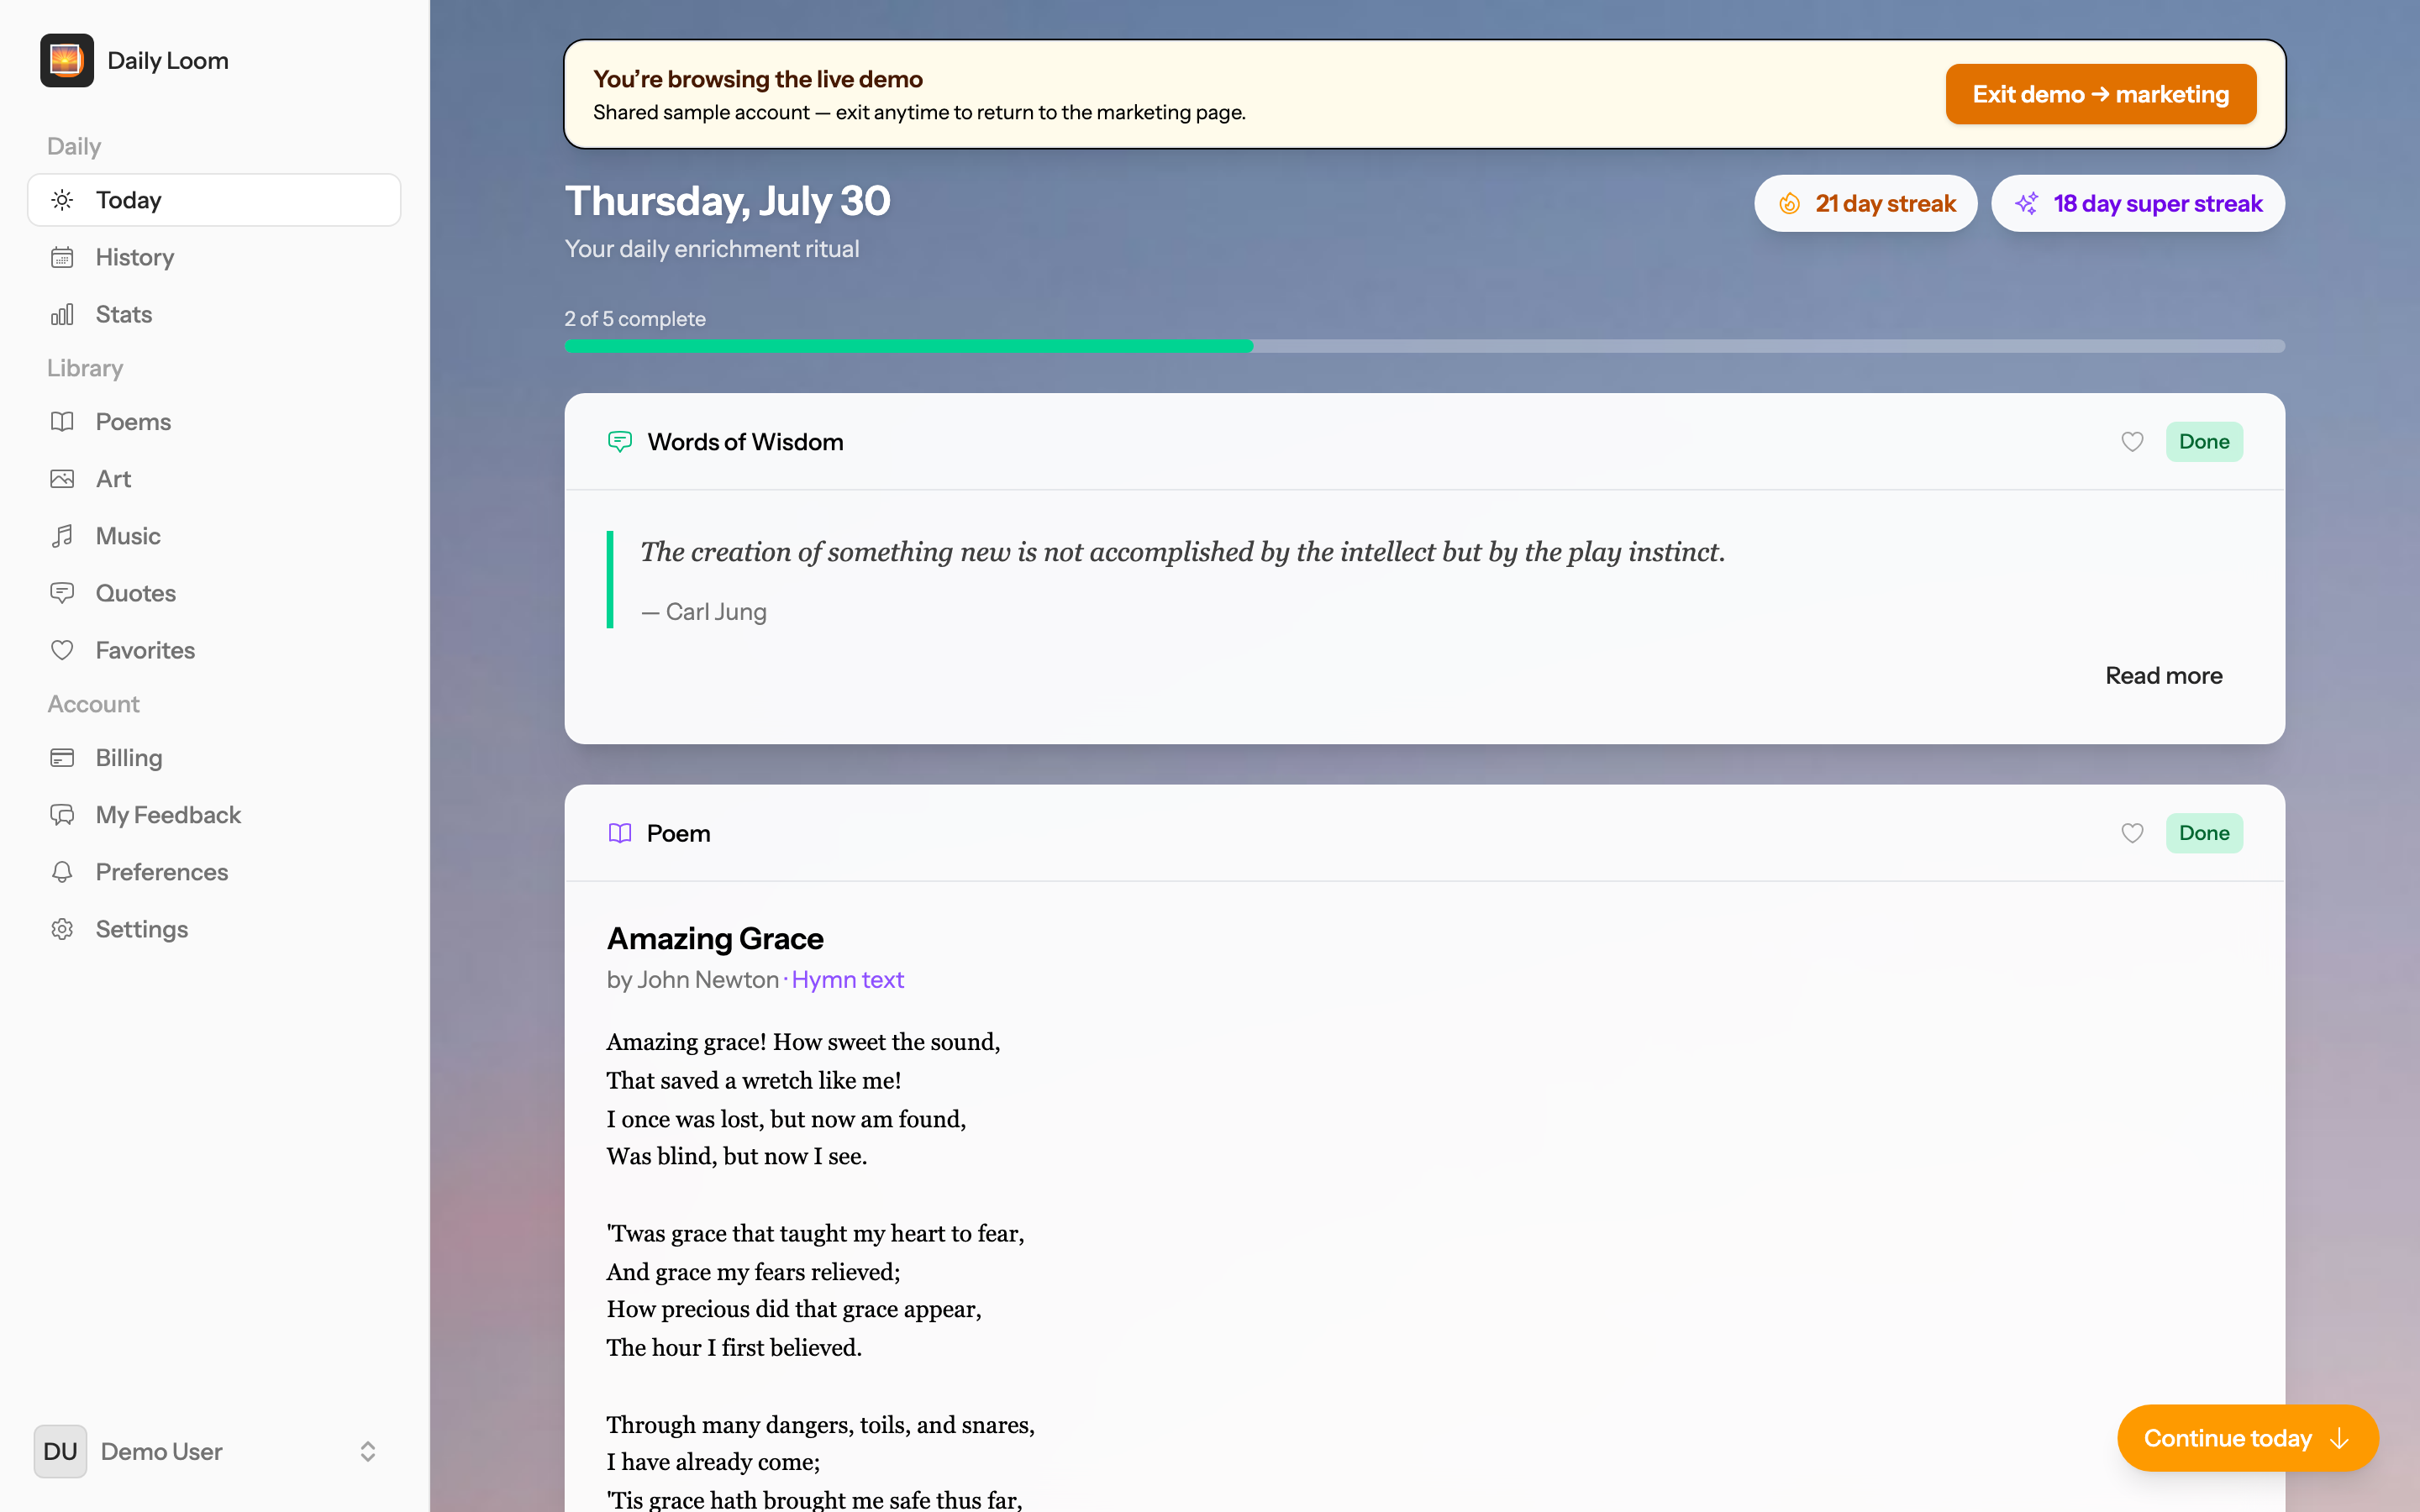Click the Music note icon
Viewport: 2420px width, 1512px height.
point(62,536)
